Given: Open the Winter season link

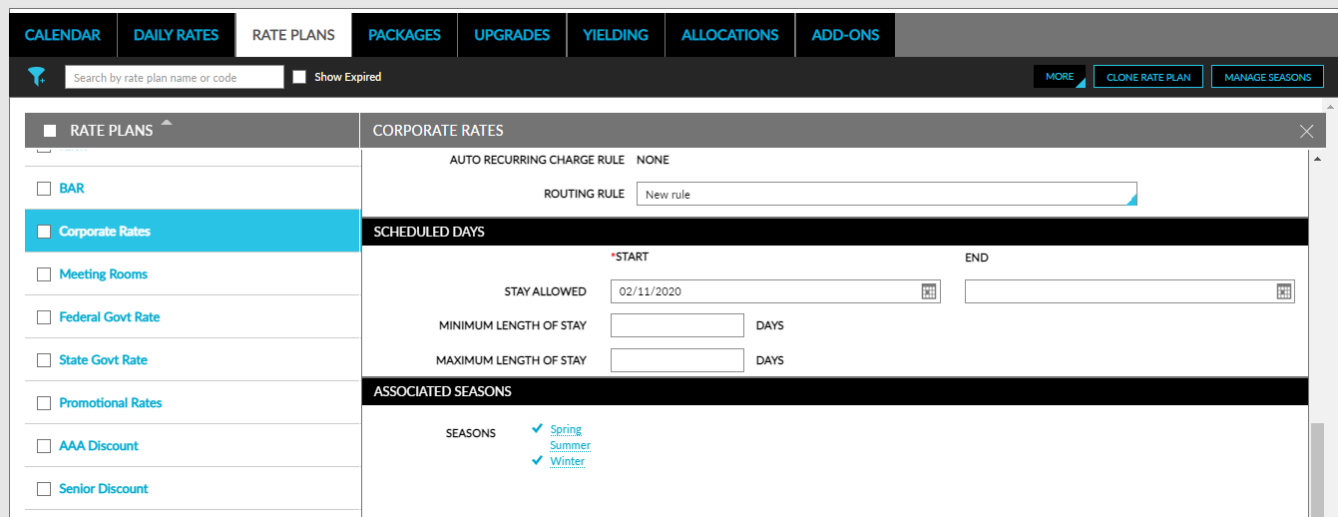Looking at the screenshot, I should 568,461.
